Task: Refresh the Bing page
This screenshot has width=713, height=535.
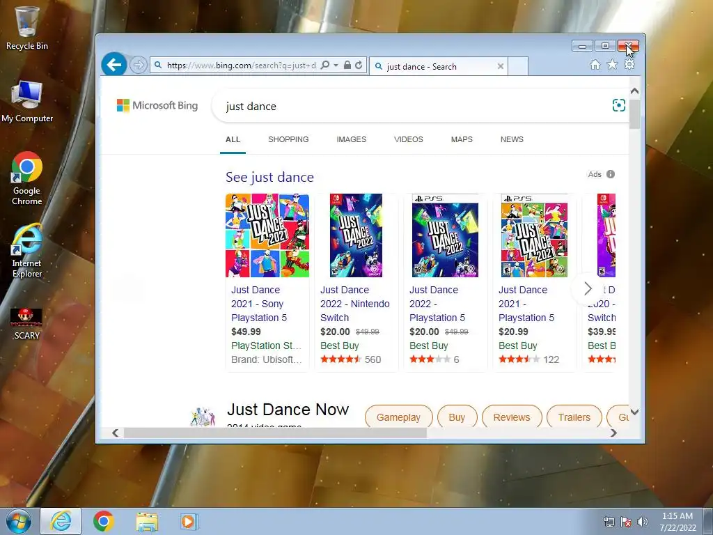Action: (359, 65)
